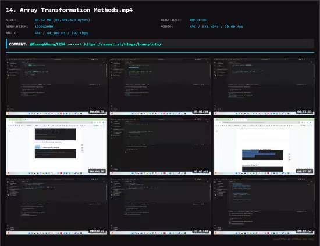Select the audio value 'AAC / 44,100 Hz / 192 Kbps'

tap(61, 33)
